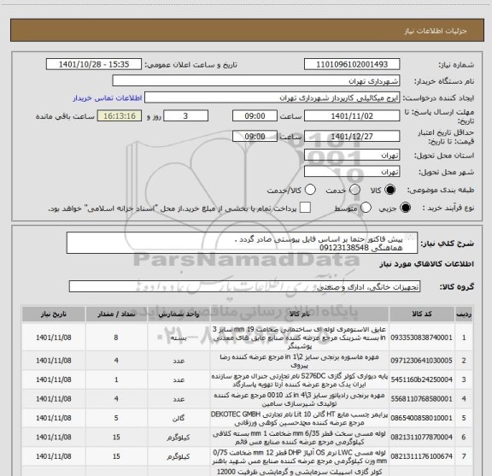The width and height of the screenshot is (492, 476).
Task: Click item code 5451160b24250004
Action: [x=421, y=380]
